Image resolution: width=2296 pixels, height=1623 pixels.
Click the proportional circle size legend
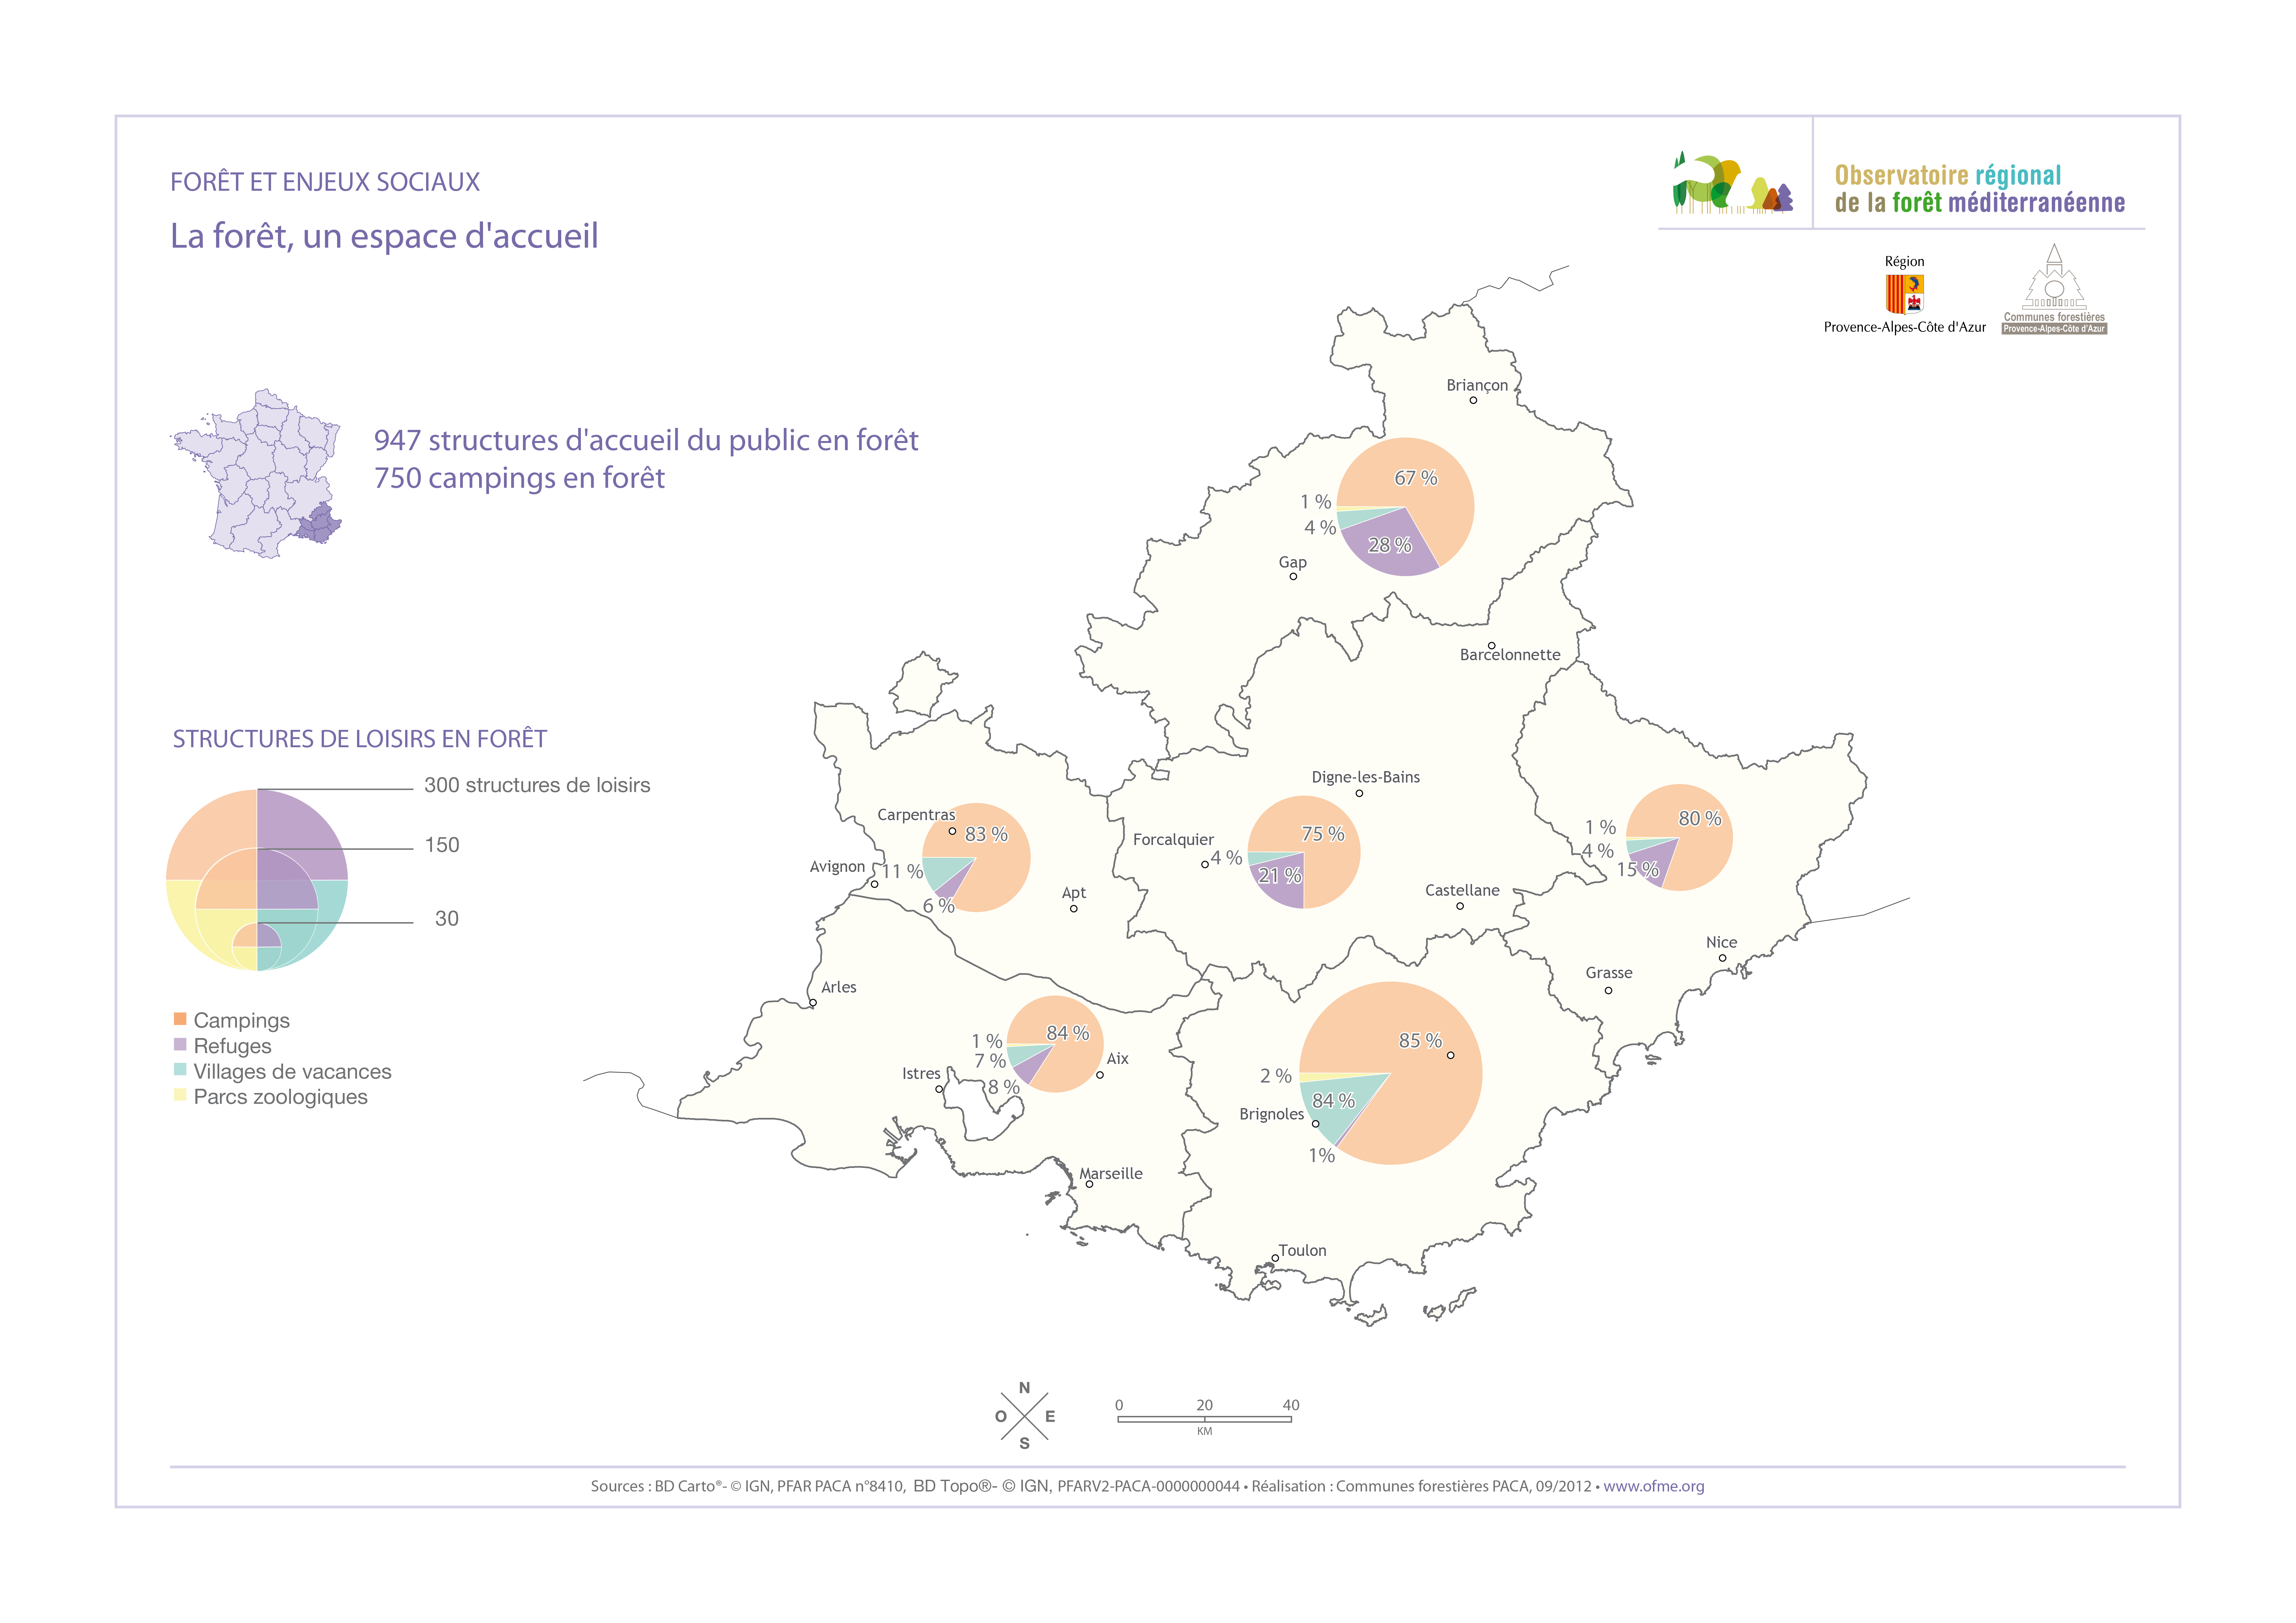257,880
